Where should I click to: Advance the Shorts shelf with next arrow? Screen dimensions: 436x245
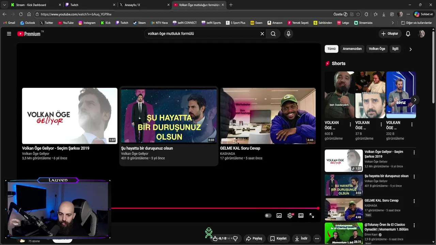click(x=415, y=100)
